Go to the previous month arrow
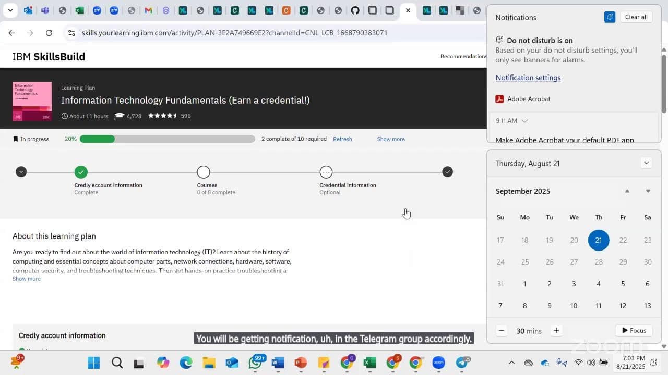 [627, 191]
